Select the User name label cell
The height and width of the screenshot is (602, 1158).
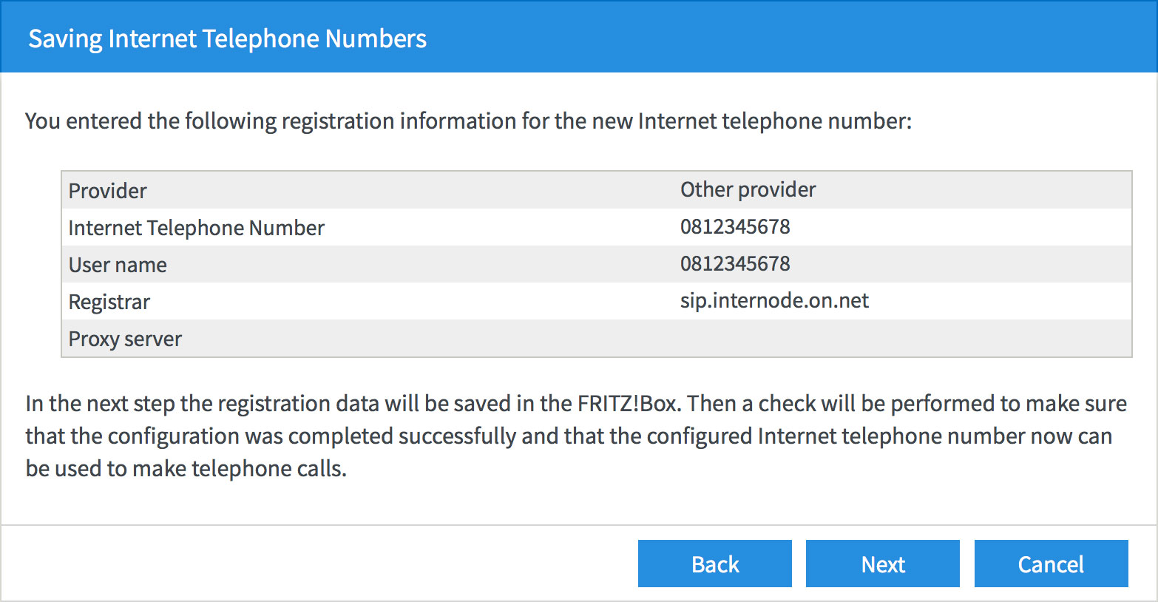(118, 264)
